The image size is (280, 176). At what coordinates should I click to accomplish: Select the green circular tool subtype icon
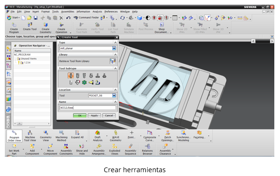(84, 83)
